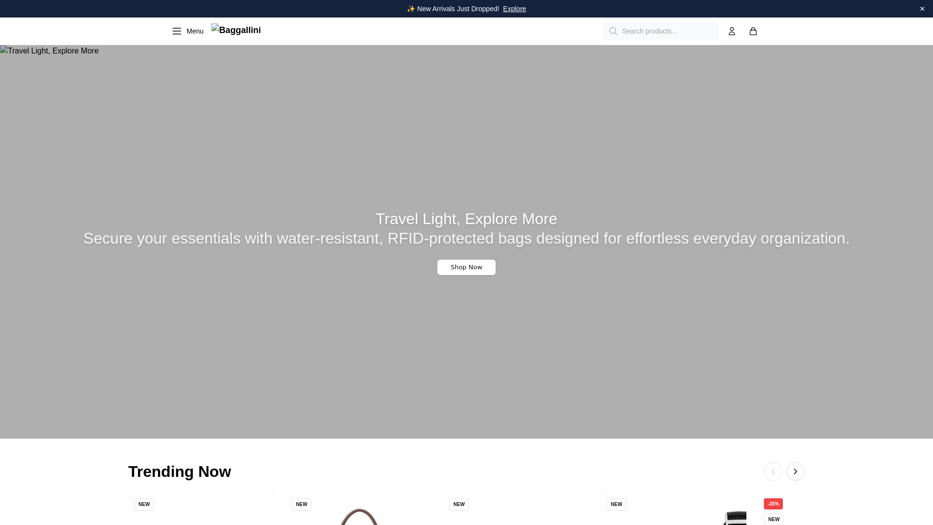Click first product card NEW badge
Image resolution: width=933 pixels, height=525 pixels.
(144, 504)
